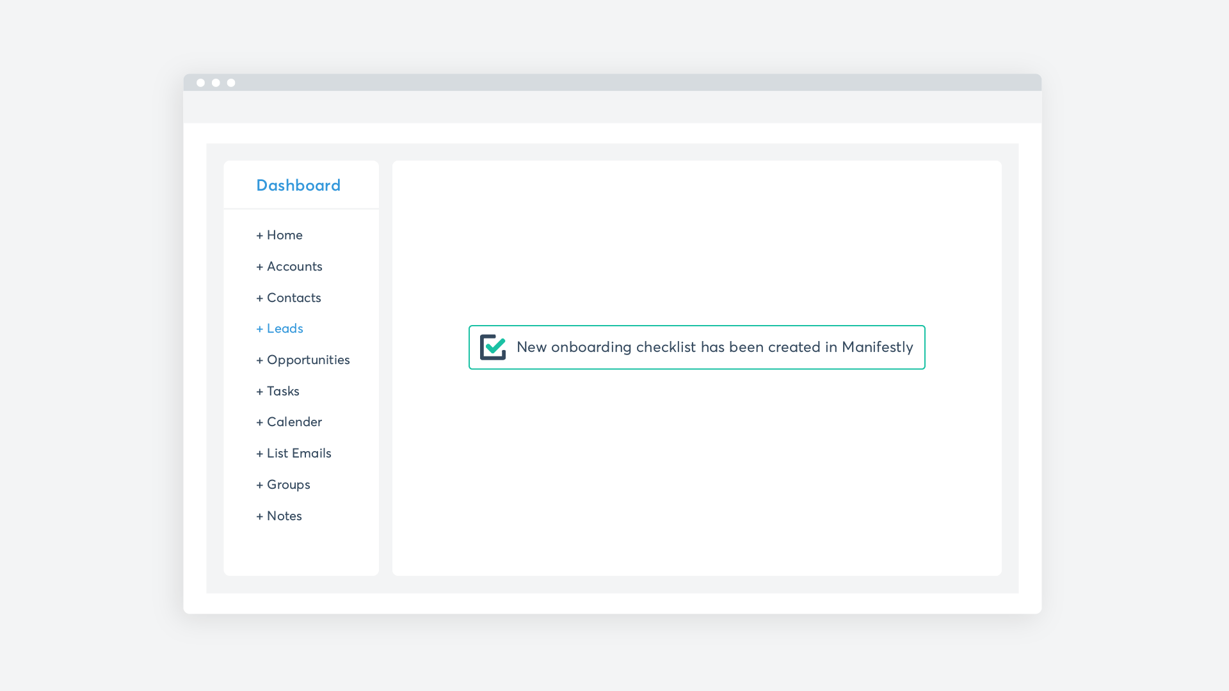The image size is (1229, 691).
Task: Open the highlighted Leads item
Action: pyautogui.click(x=280, y=329)
